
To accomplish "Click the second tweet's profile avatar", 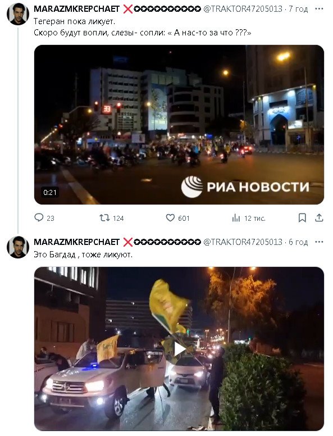I will pyautogui.click(x=18, y=247).
